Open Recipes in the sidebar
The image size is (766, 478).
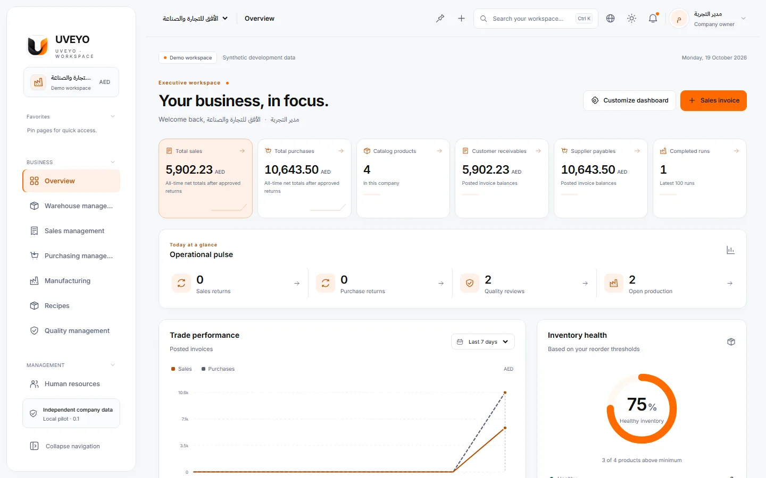[x=71, y=306]
